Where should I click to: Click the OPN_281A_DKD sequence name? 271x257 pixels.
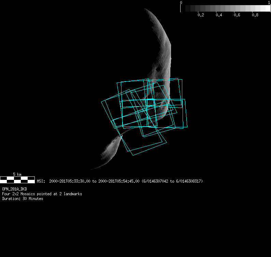[x=14, y=189]
